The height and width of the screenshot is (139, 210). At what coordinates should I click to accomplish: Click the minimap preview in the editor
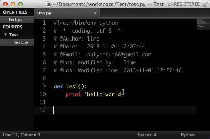coord(203,24)
